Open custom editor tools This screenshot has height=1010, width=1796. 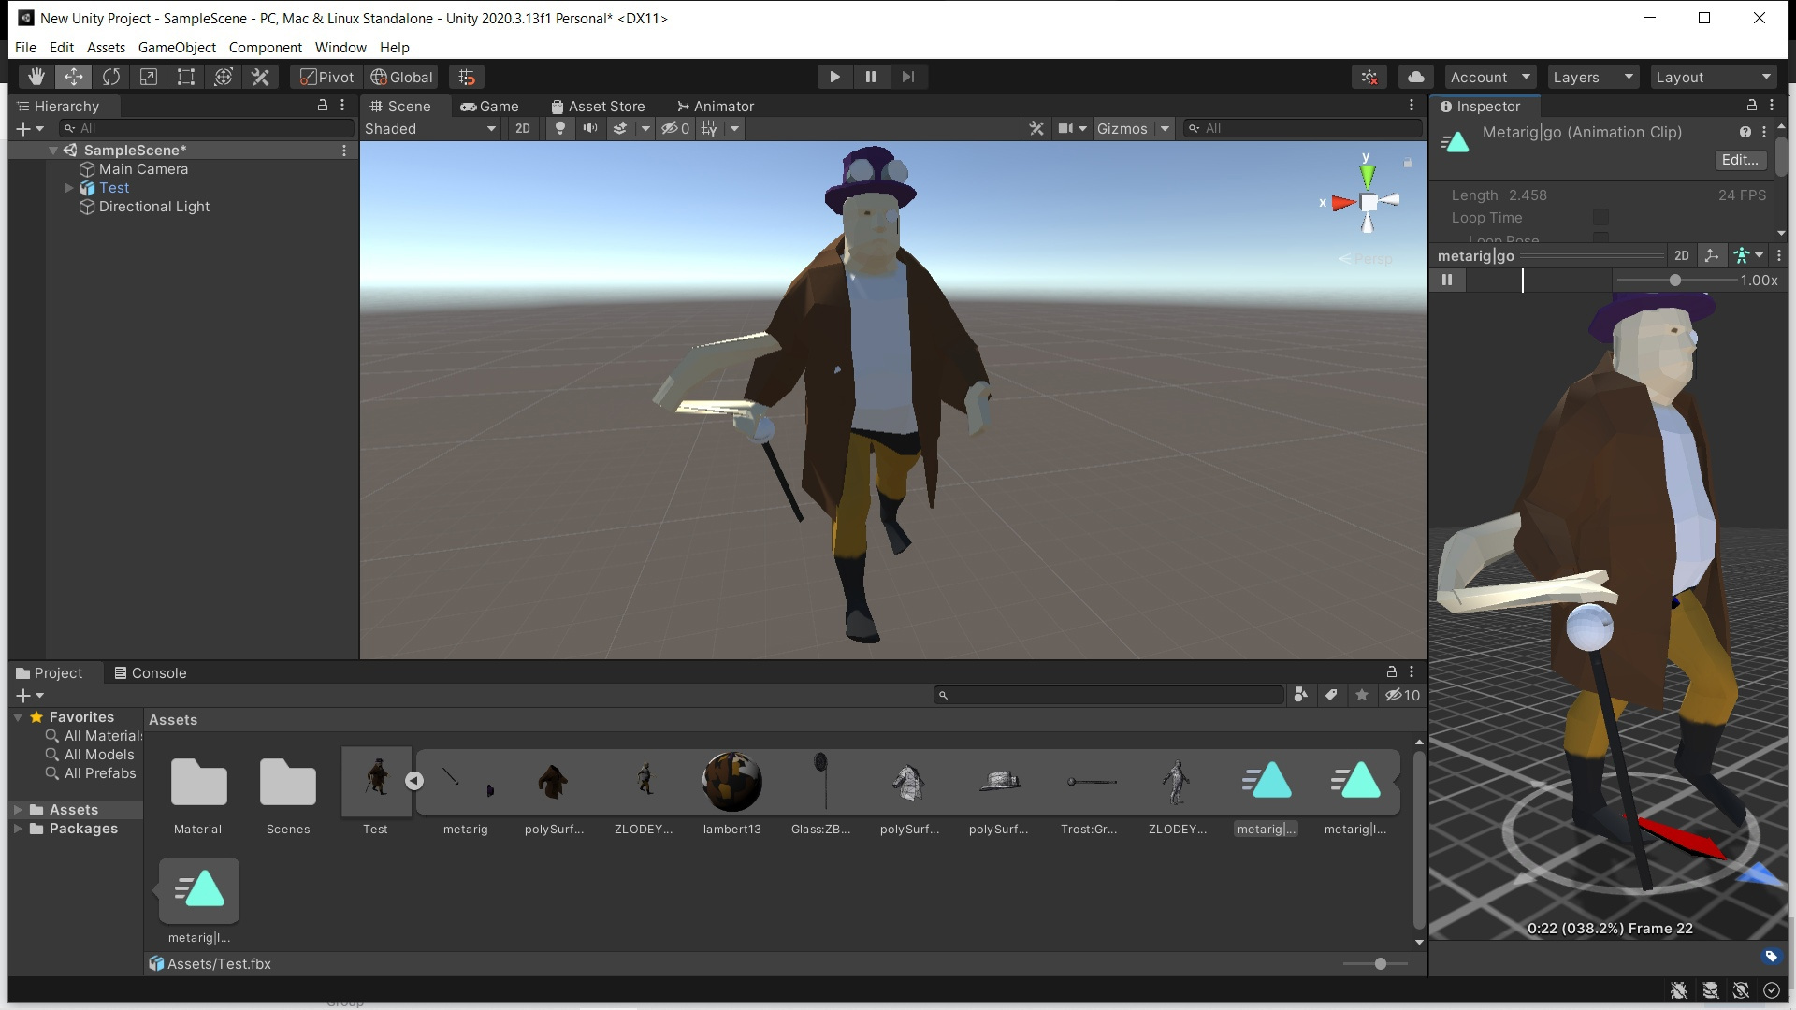click(260, 77)
